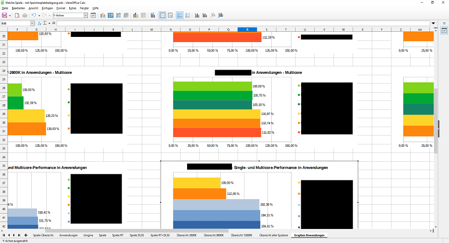Click the Sum sigma icon
This screenshot has width=449, height=243.
point(45,23)
